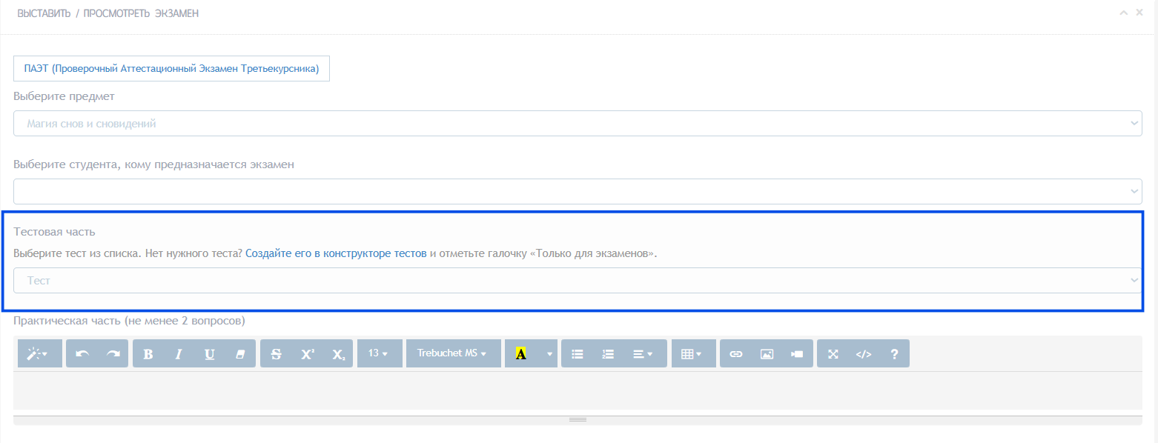Toggle italic formatting

tap(179, 353)
